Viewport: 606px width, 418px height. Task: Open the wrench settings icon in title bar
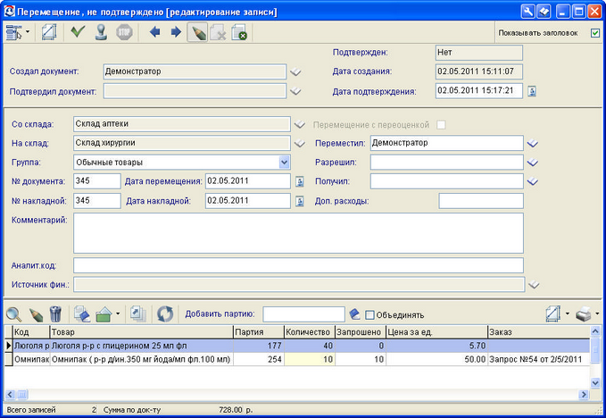(527, 12)
